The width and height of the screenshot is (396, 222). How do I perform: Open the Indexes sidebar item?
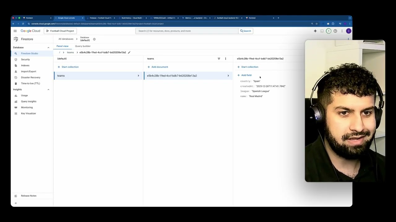coord(32,65)
